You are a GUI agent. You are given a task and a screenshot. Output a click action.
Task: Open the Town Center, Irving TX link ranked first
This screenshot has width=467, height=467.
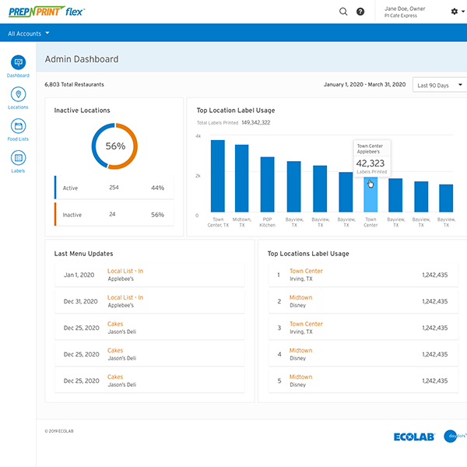[x=306, y=271]
